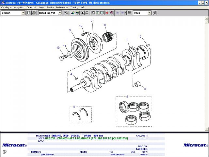Click the checklist selection icon
Image resolution: width=209 pixels, height=157 pixels.
(66, 13)
